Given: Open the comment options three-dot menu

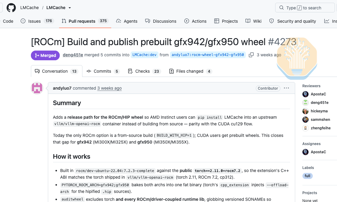Looking at the screenshot, I should tap(286, 88).
